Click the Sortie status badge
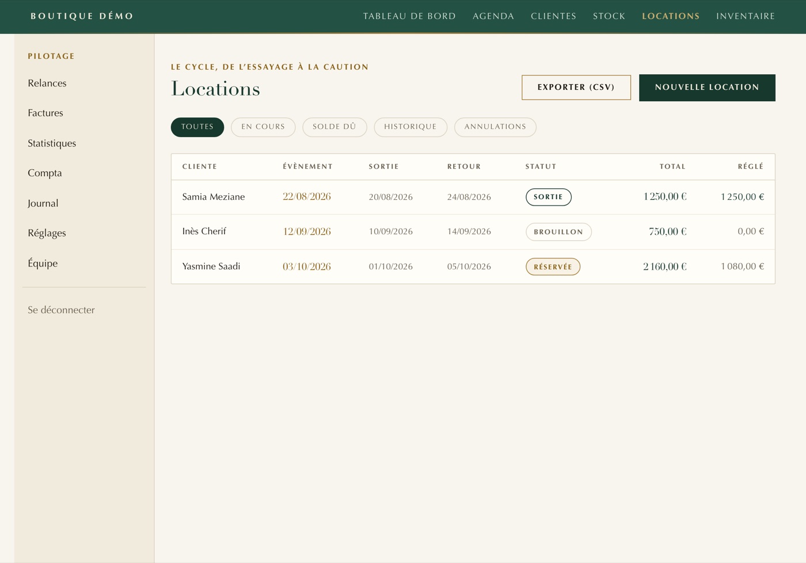The width and height of the screenshot is (806, 563). point(549,197)
